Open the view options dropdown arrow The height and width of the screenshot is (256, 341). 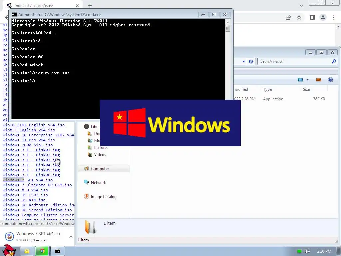click(x=307, y=80)
